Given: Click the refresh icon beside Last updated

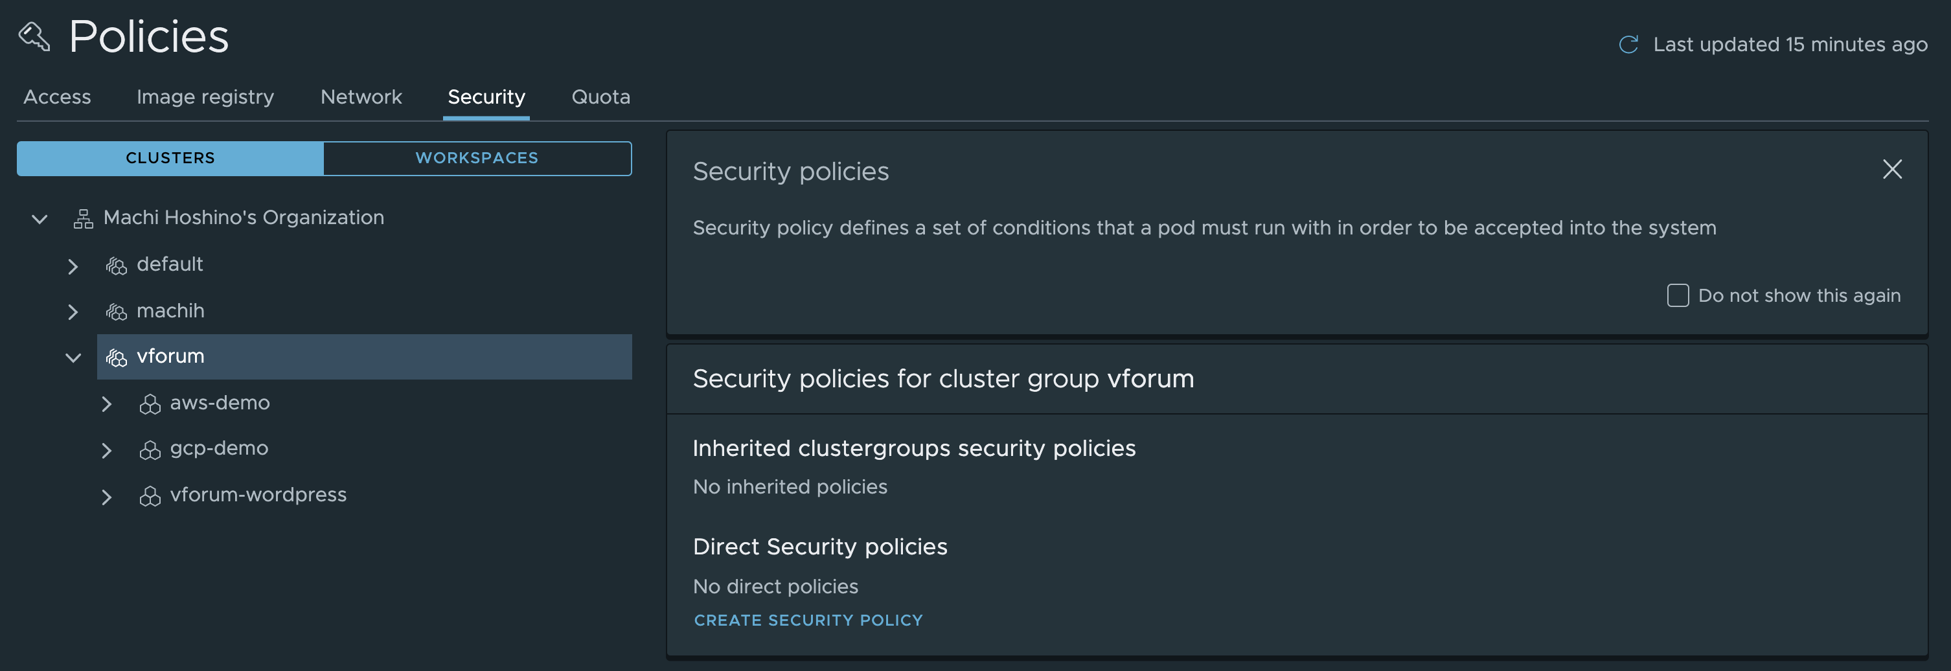Looking at the screenshot, I should tap(1628, 45).
